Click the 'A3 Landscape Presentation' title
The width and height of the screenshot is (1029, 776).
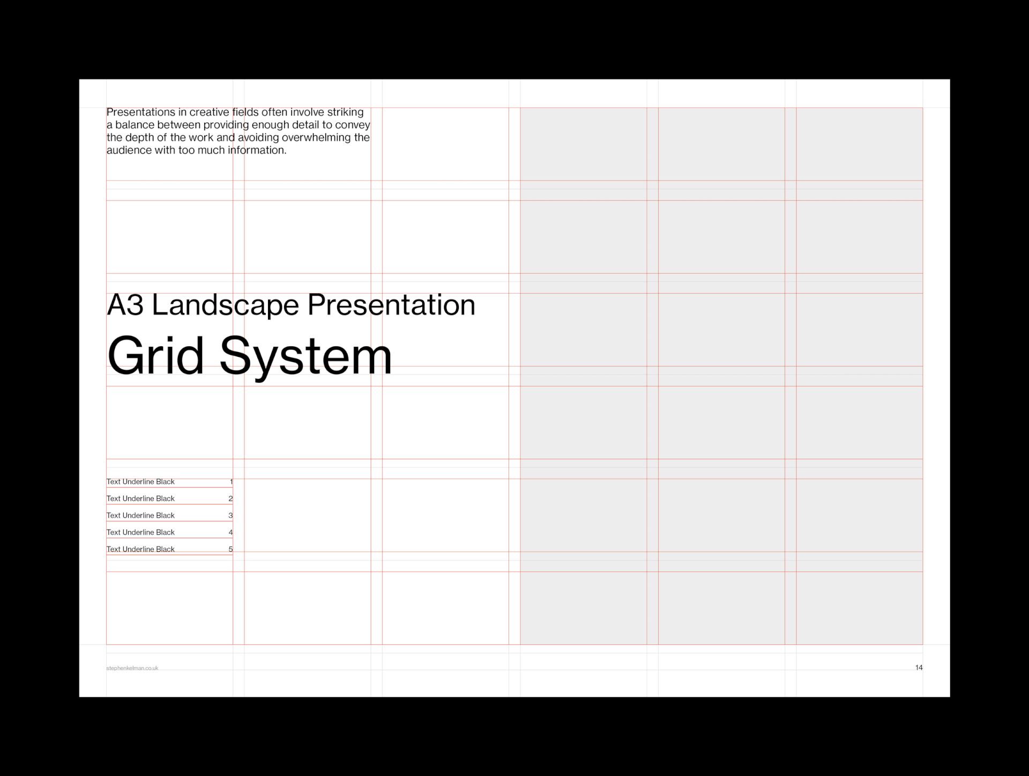(290, 305)
